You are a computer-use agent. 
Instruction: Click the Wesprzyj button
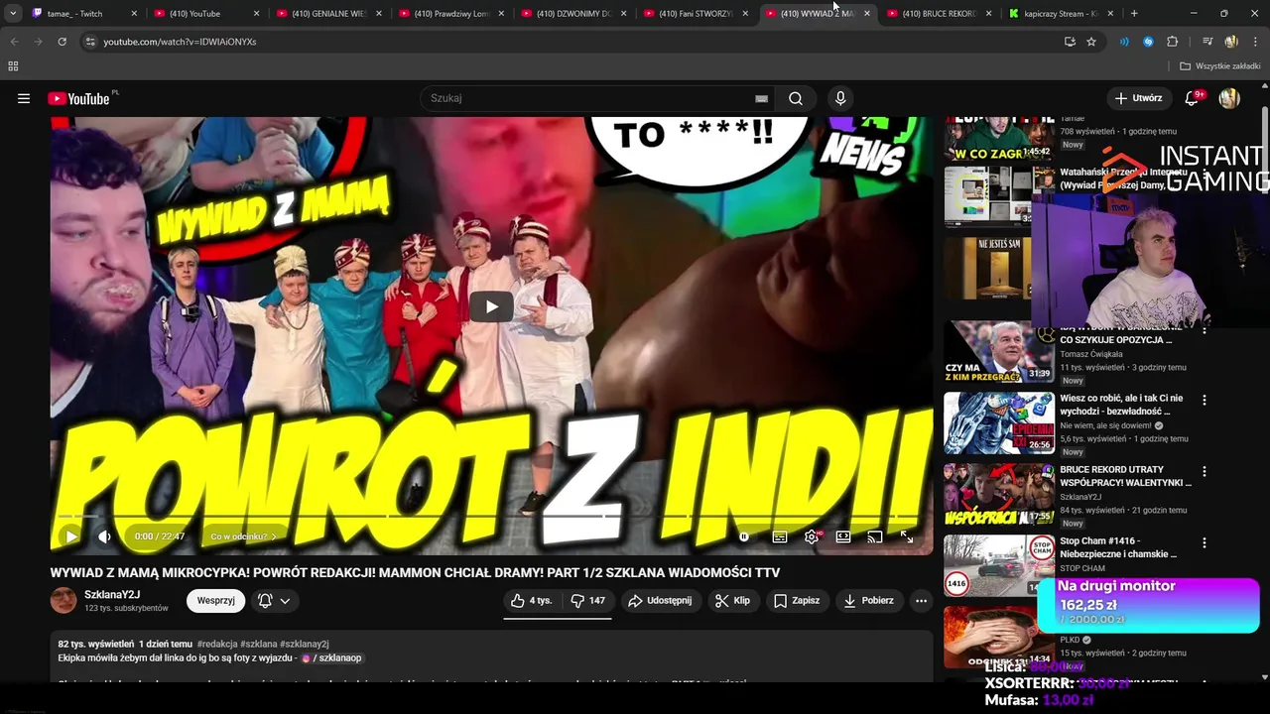[215, 601]
